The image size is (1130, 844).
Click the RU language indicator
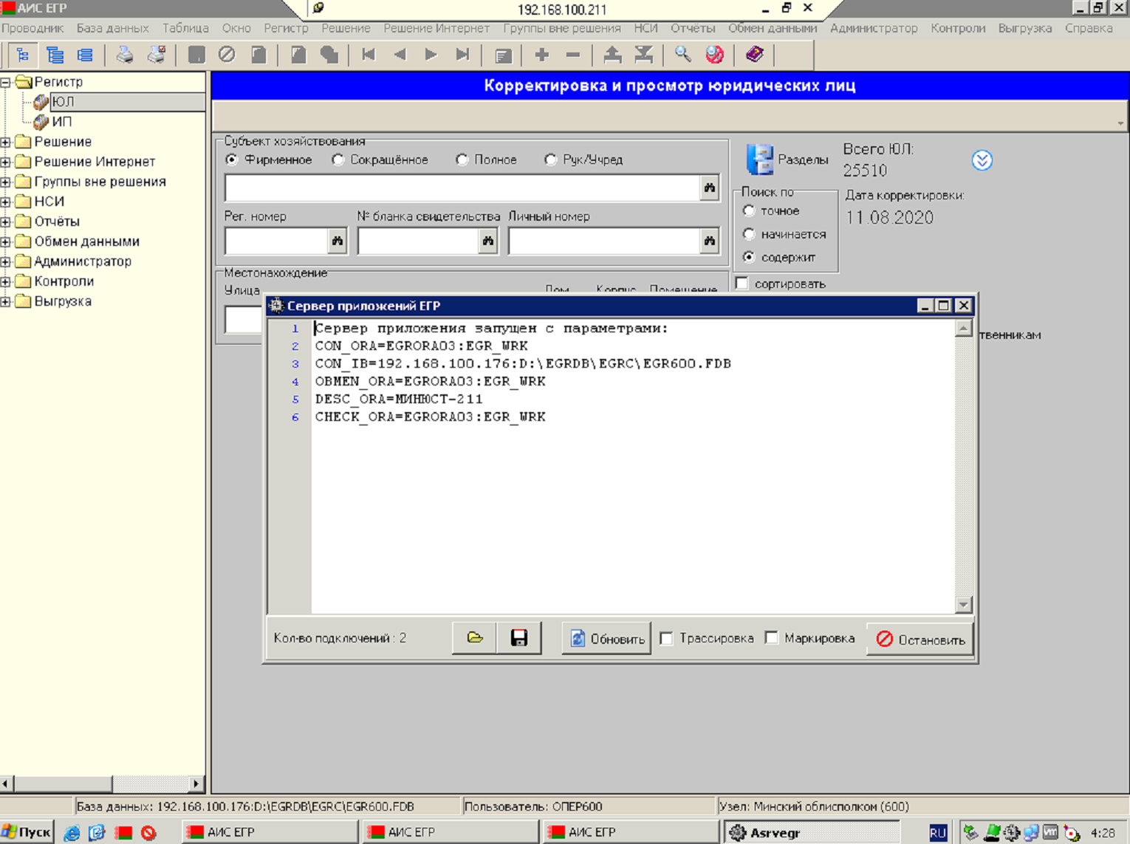tap(937, 833)
